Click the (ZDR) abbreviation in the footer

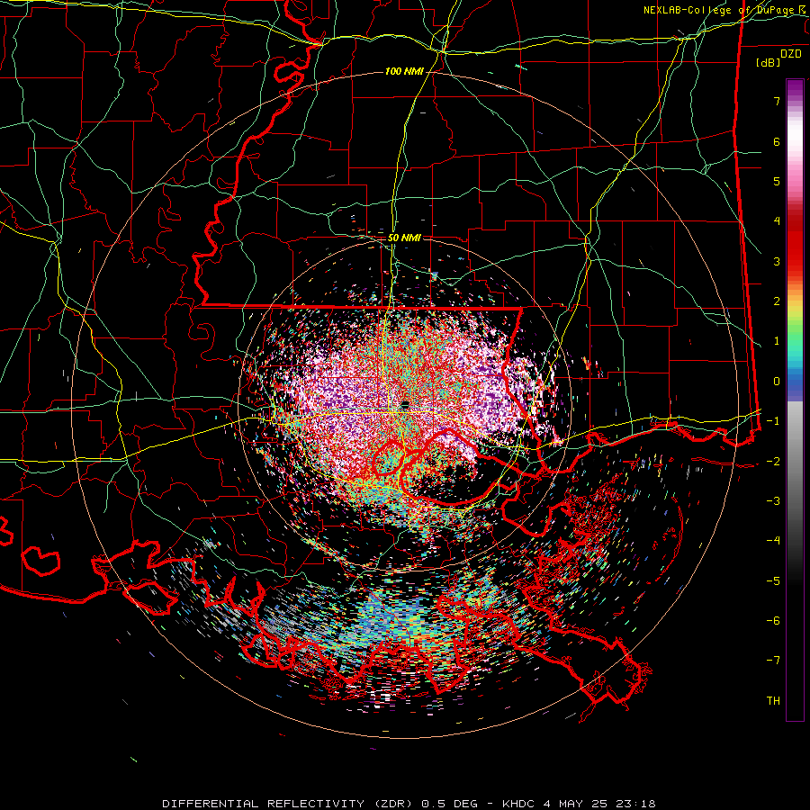click(391, 804)
